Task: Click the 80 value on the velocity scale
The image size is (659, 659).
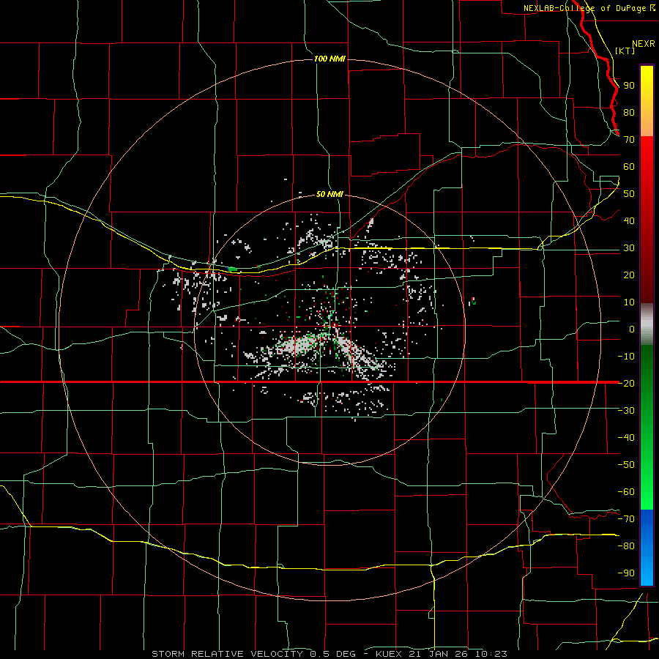Action: click(x=629, y=113)
